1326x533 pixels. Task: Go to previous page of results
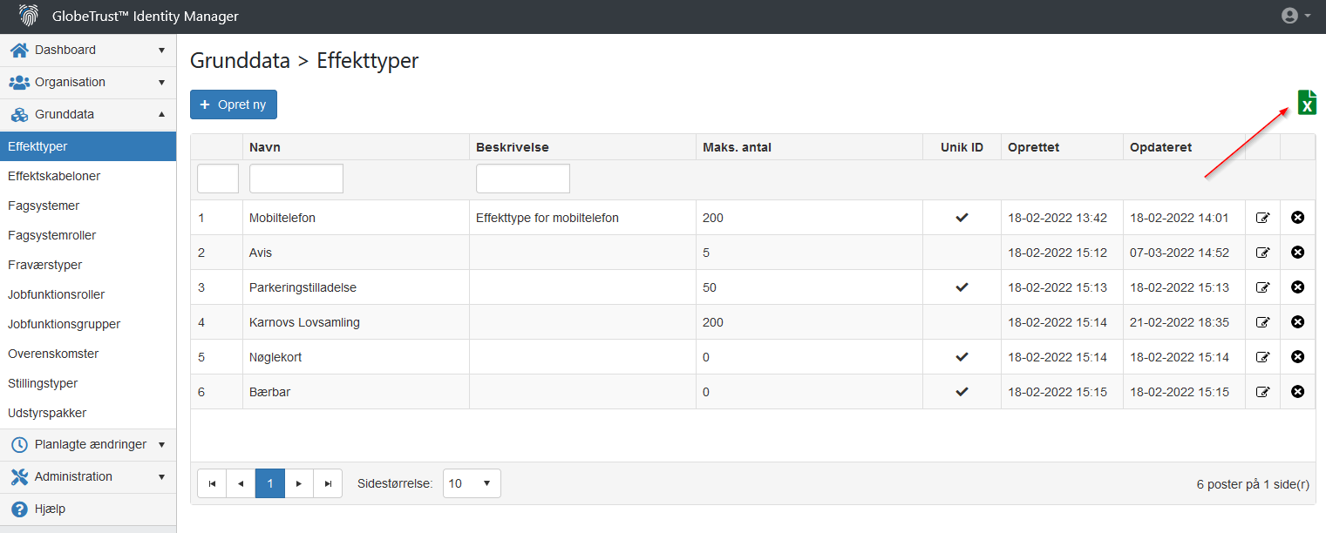coord(241,483)
